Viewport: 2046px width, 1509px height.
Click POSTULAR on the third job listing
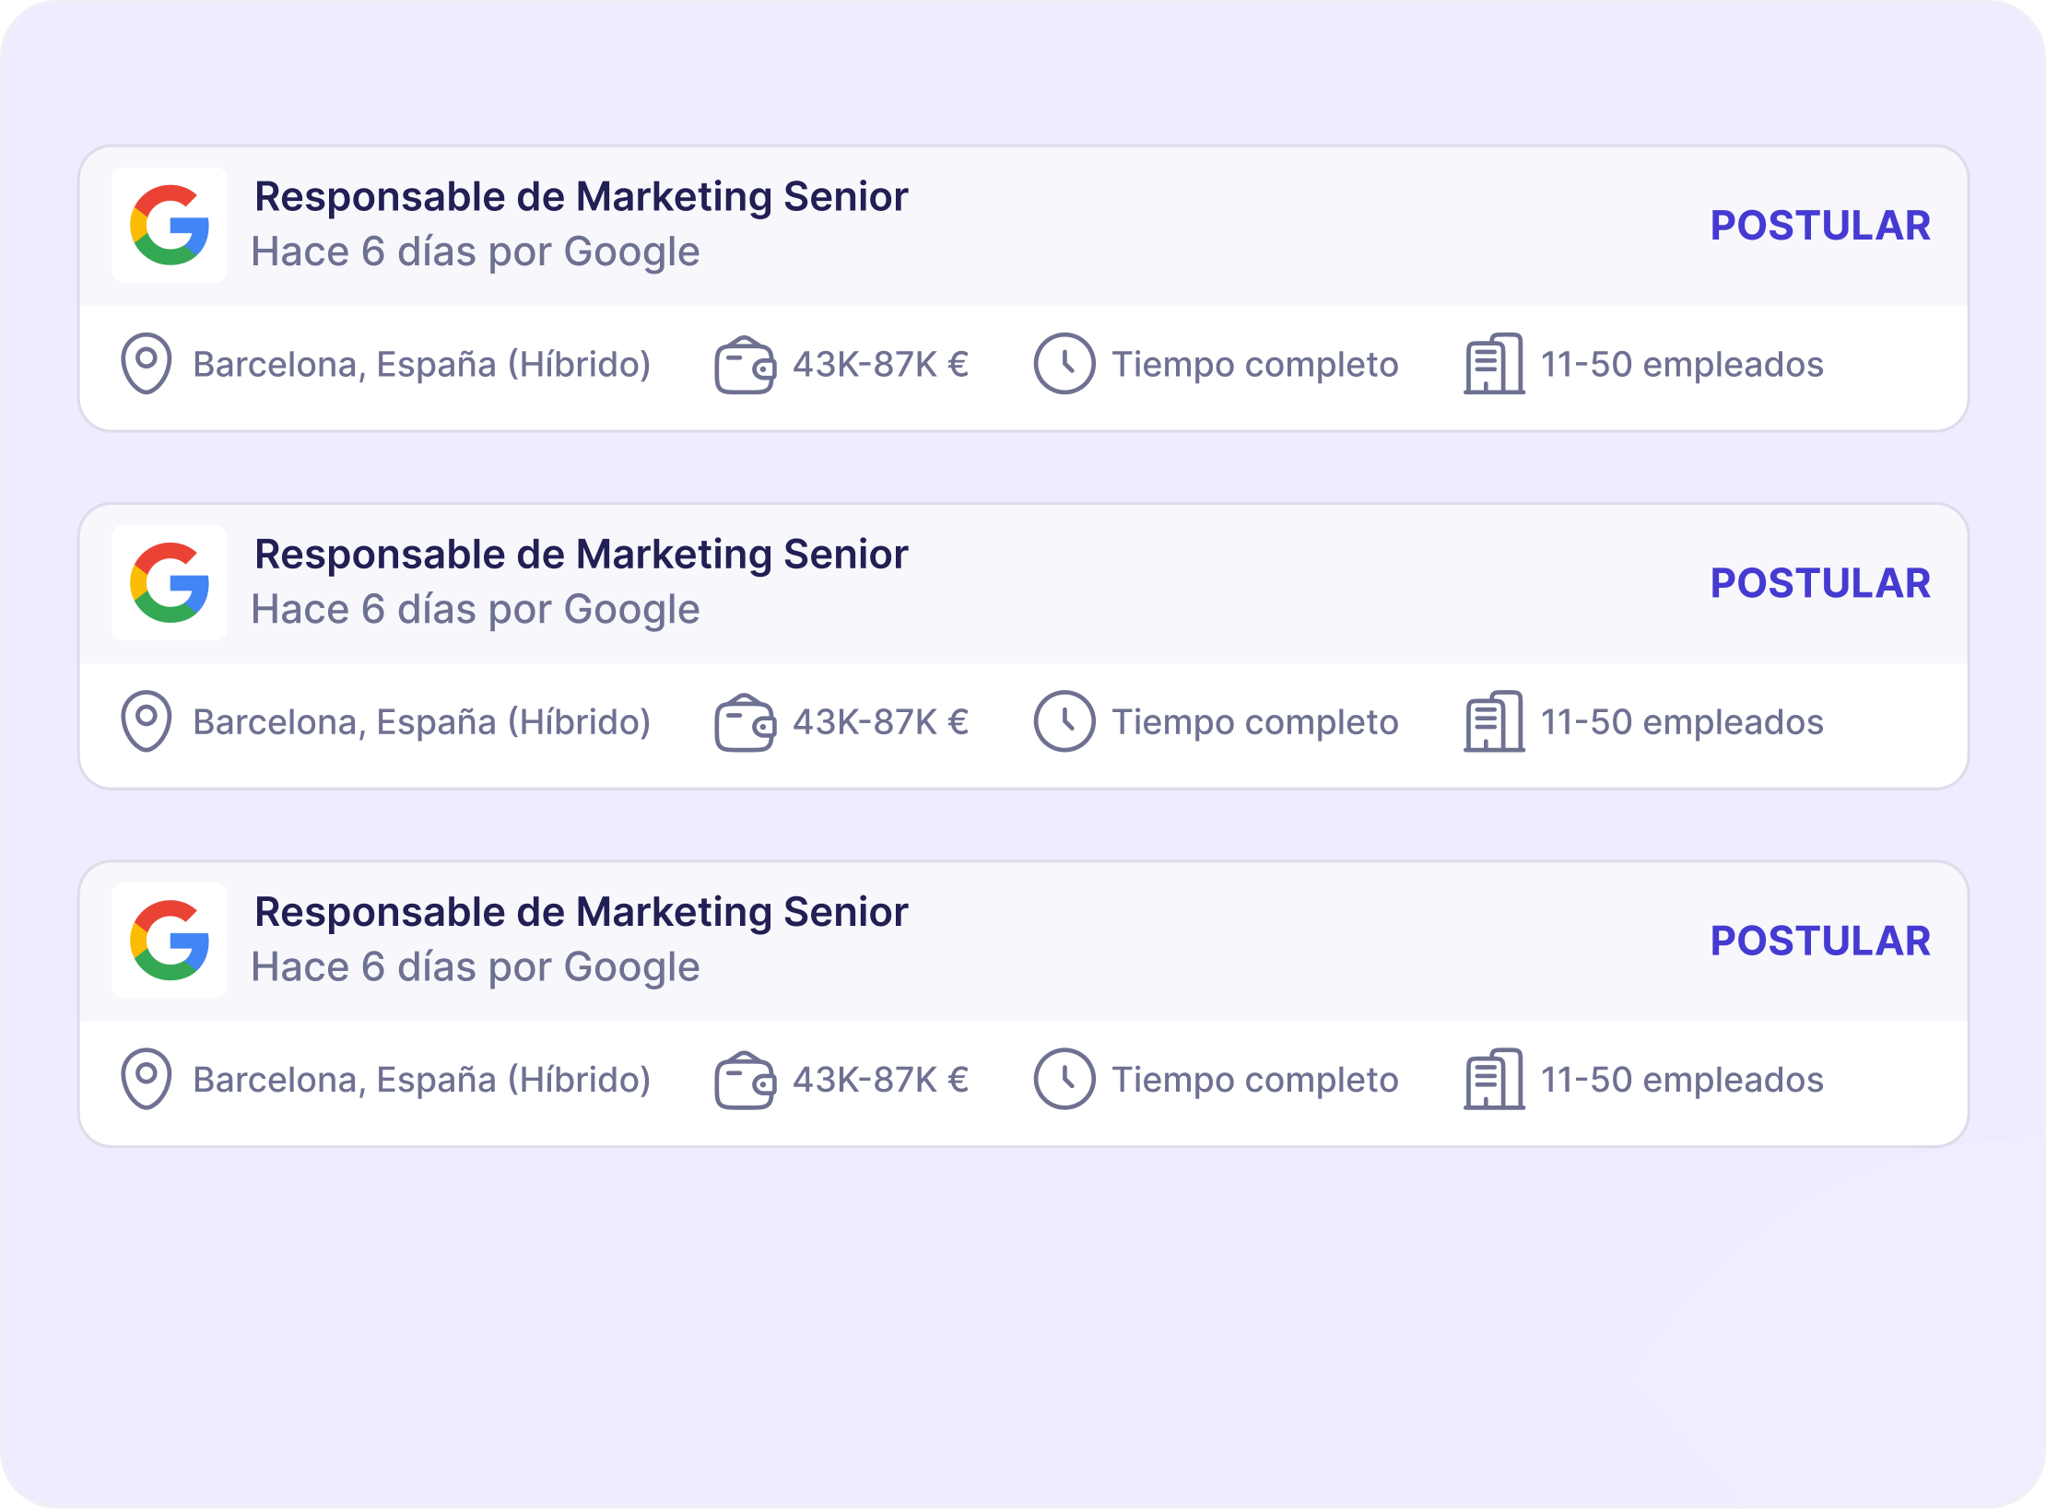1820,941
